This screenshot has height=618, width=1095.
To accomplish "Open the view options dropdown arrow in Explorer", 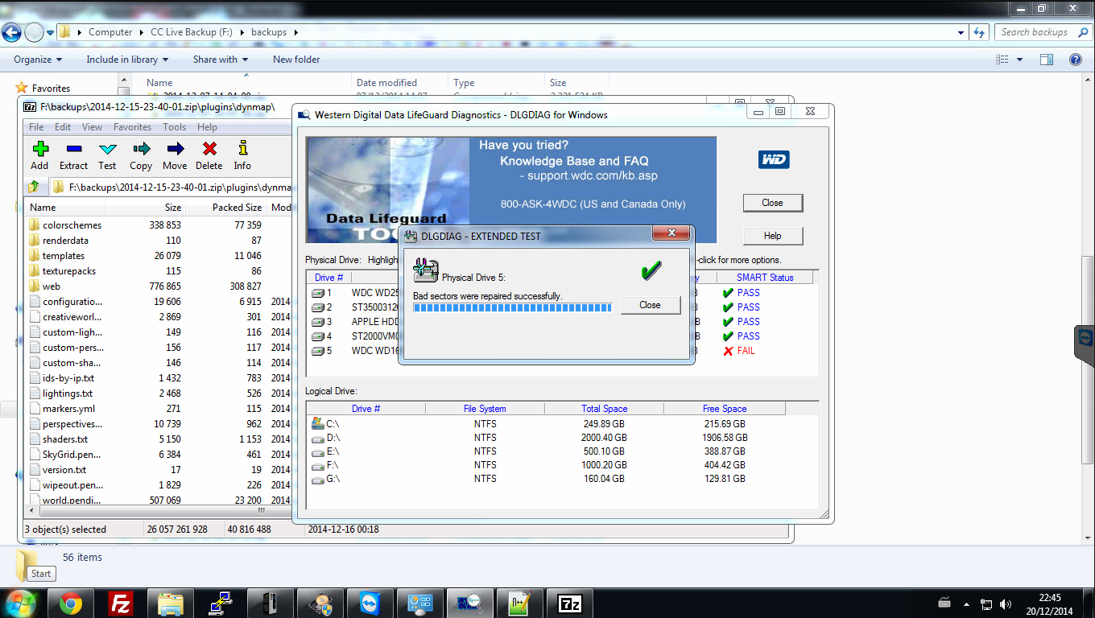I will click(1019, 60).
